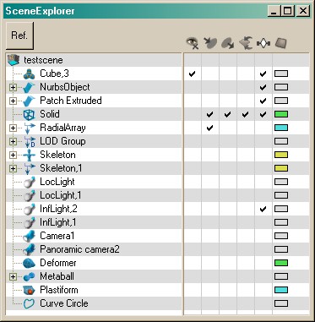Click the diamond-shaped fifth column header icon
The image size is (315, 322).
[263, 43]
